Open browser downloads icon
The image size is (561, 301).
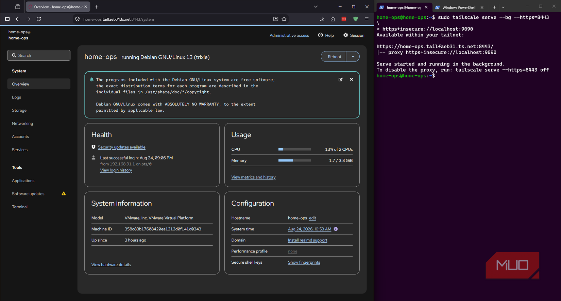[x=322, y=19]
